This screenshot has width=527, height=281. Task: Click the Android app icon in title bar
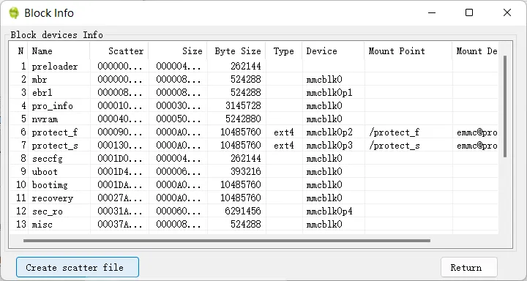14,13
